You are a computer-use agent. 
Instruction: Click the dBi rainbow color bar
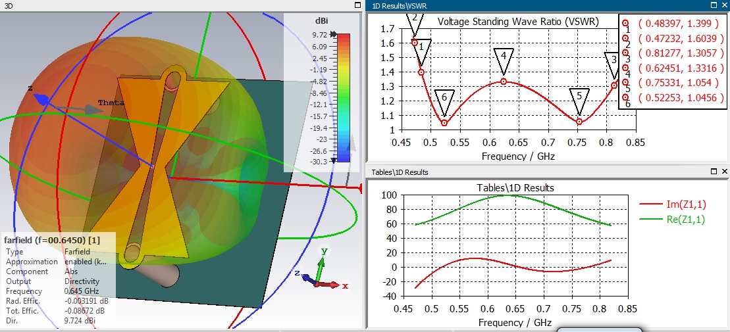(344, 98)
